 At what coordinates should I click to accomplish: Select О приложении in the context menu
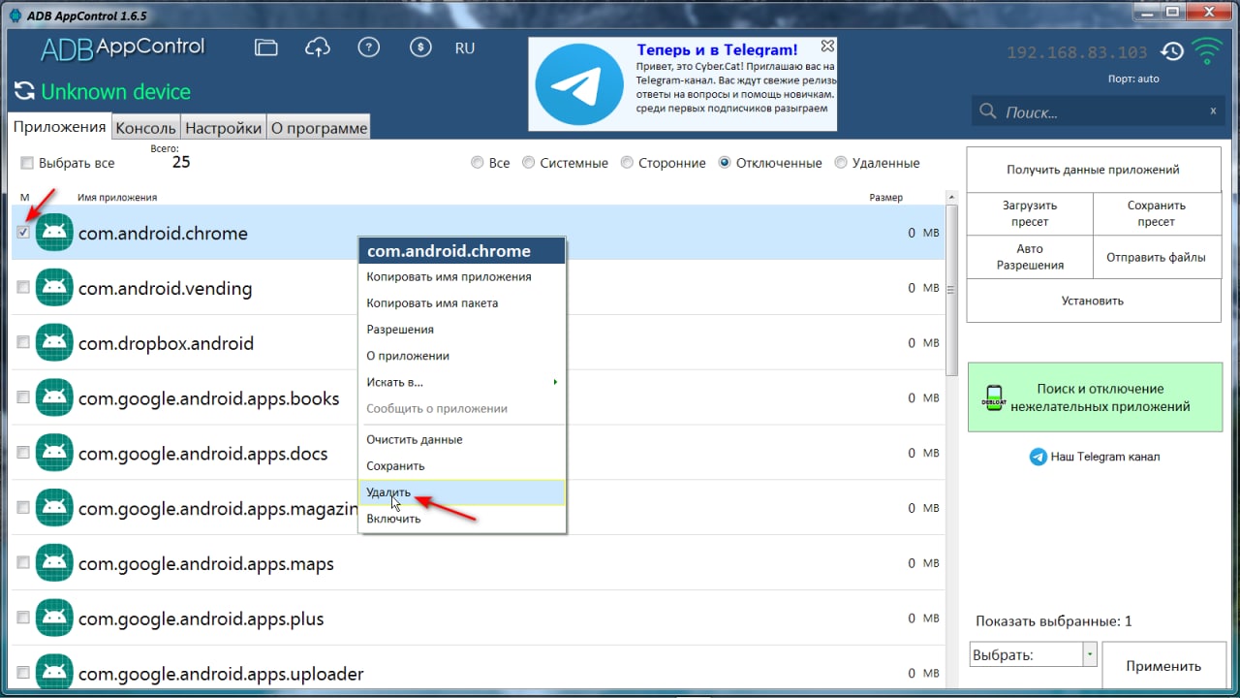coord(462,356)
